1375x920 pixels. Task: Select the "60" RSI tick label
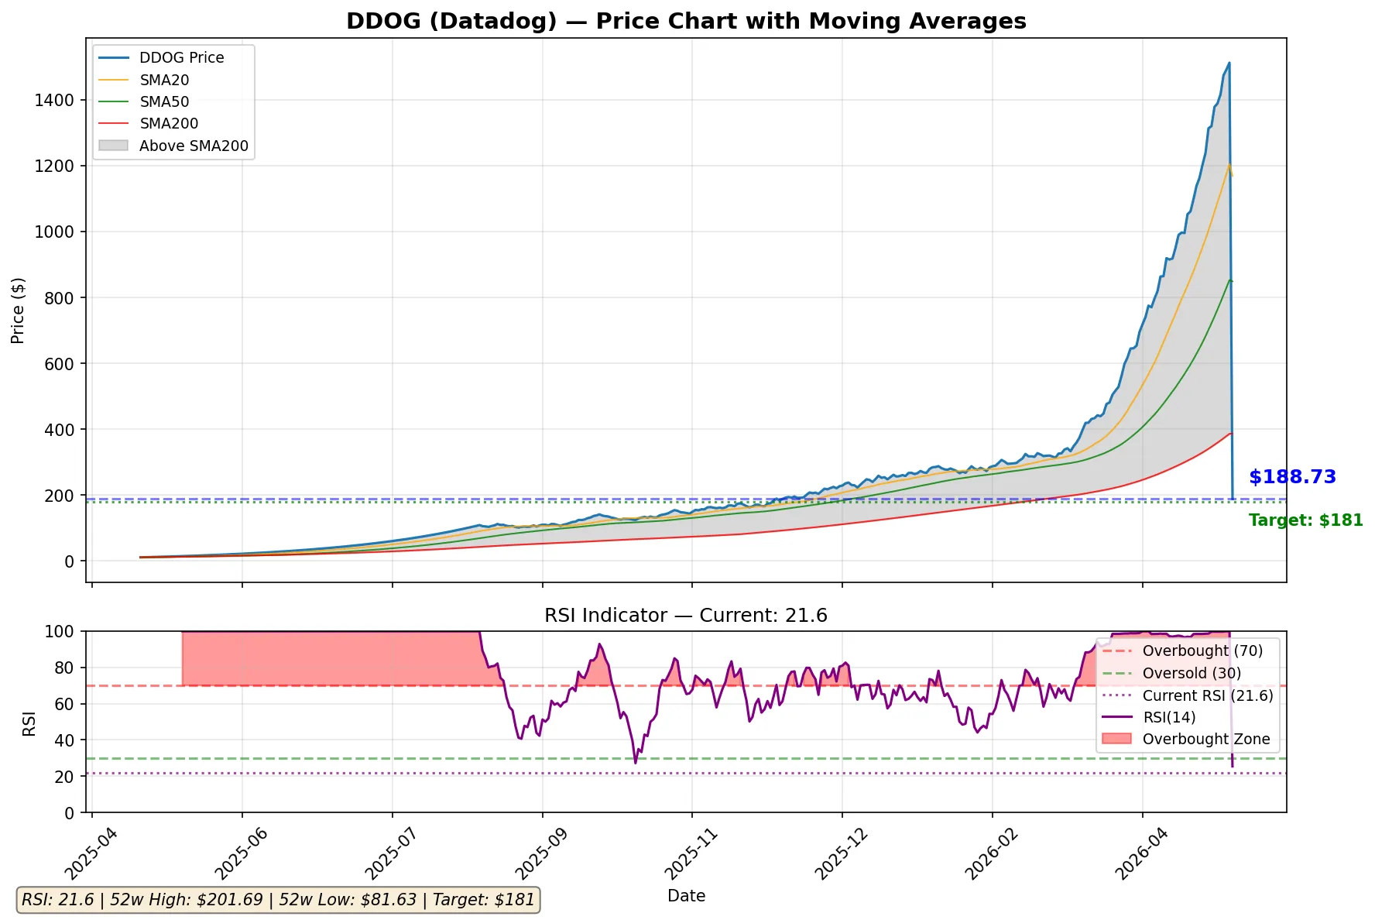[65, 704]
